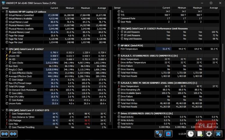Click thermometer icon next to CPU Package
This screenshot has height=140, width=225.
coord(6,120)
